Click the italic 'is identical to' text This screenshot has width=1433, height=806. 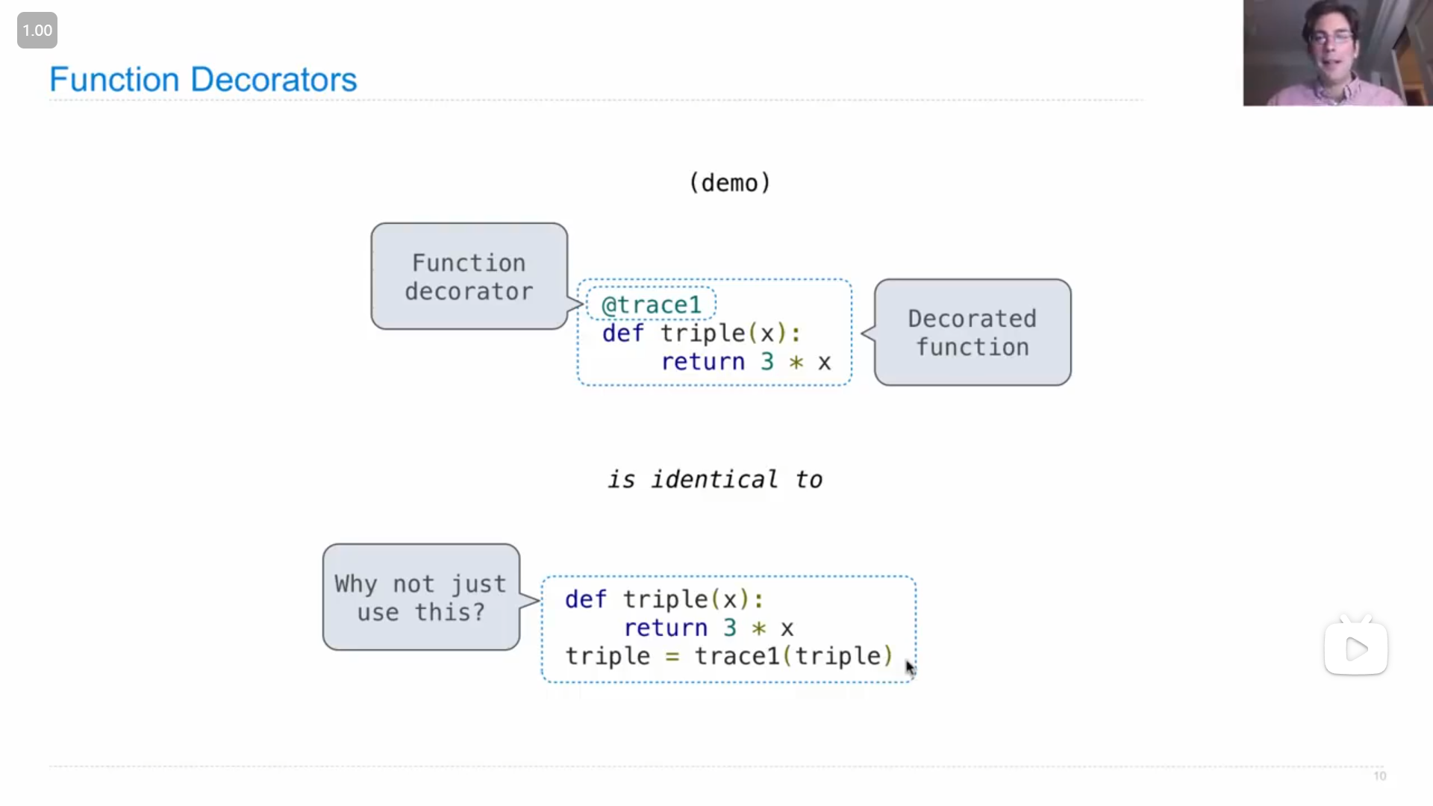[714, 479]
